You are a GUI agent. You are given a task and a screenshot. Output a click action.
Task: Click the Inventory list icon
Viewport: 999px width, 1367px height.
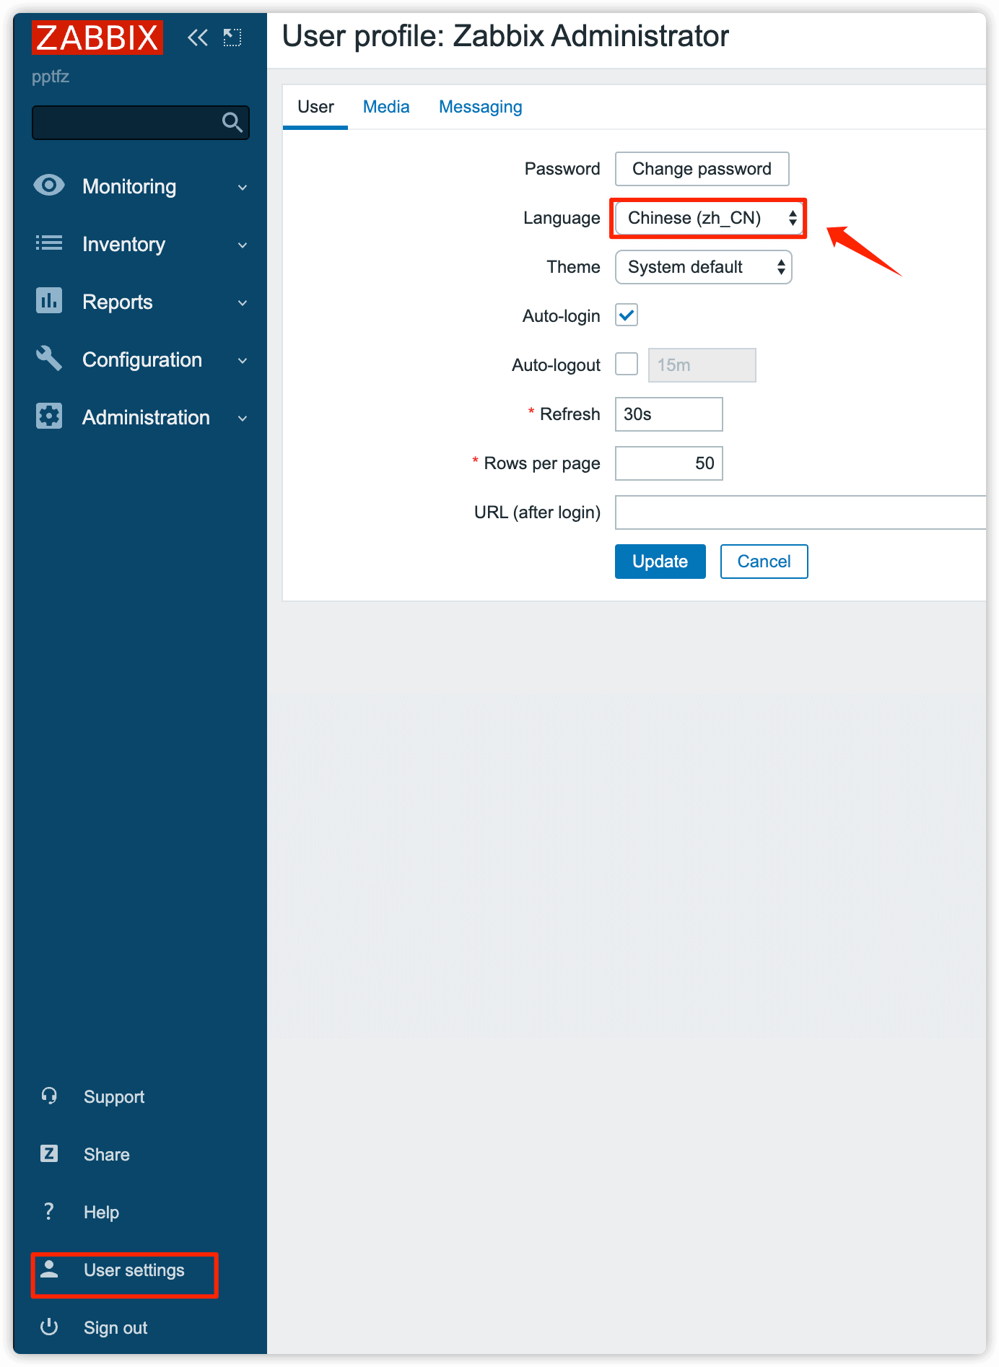49,243
